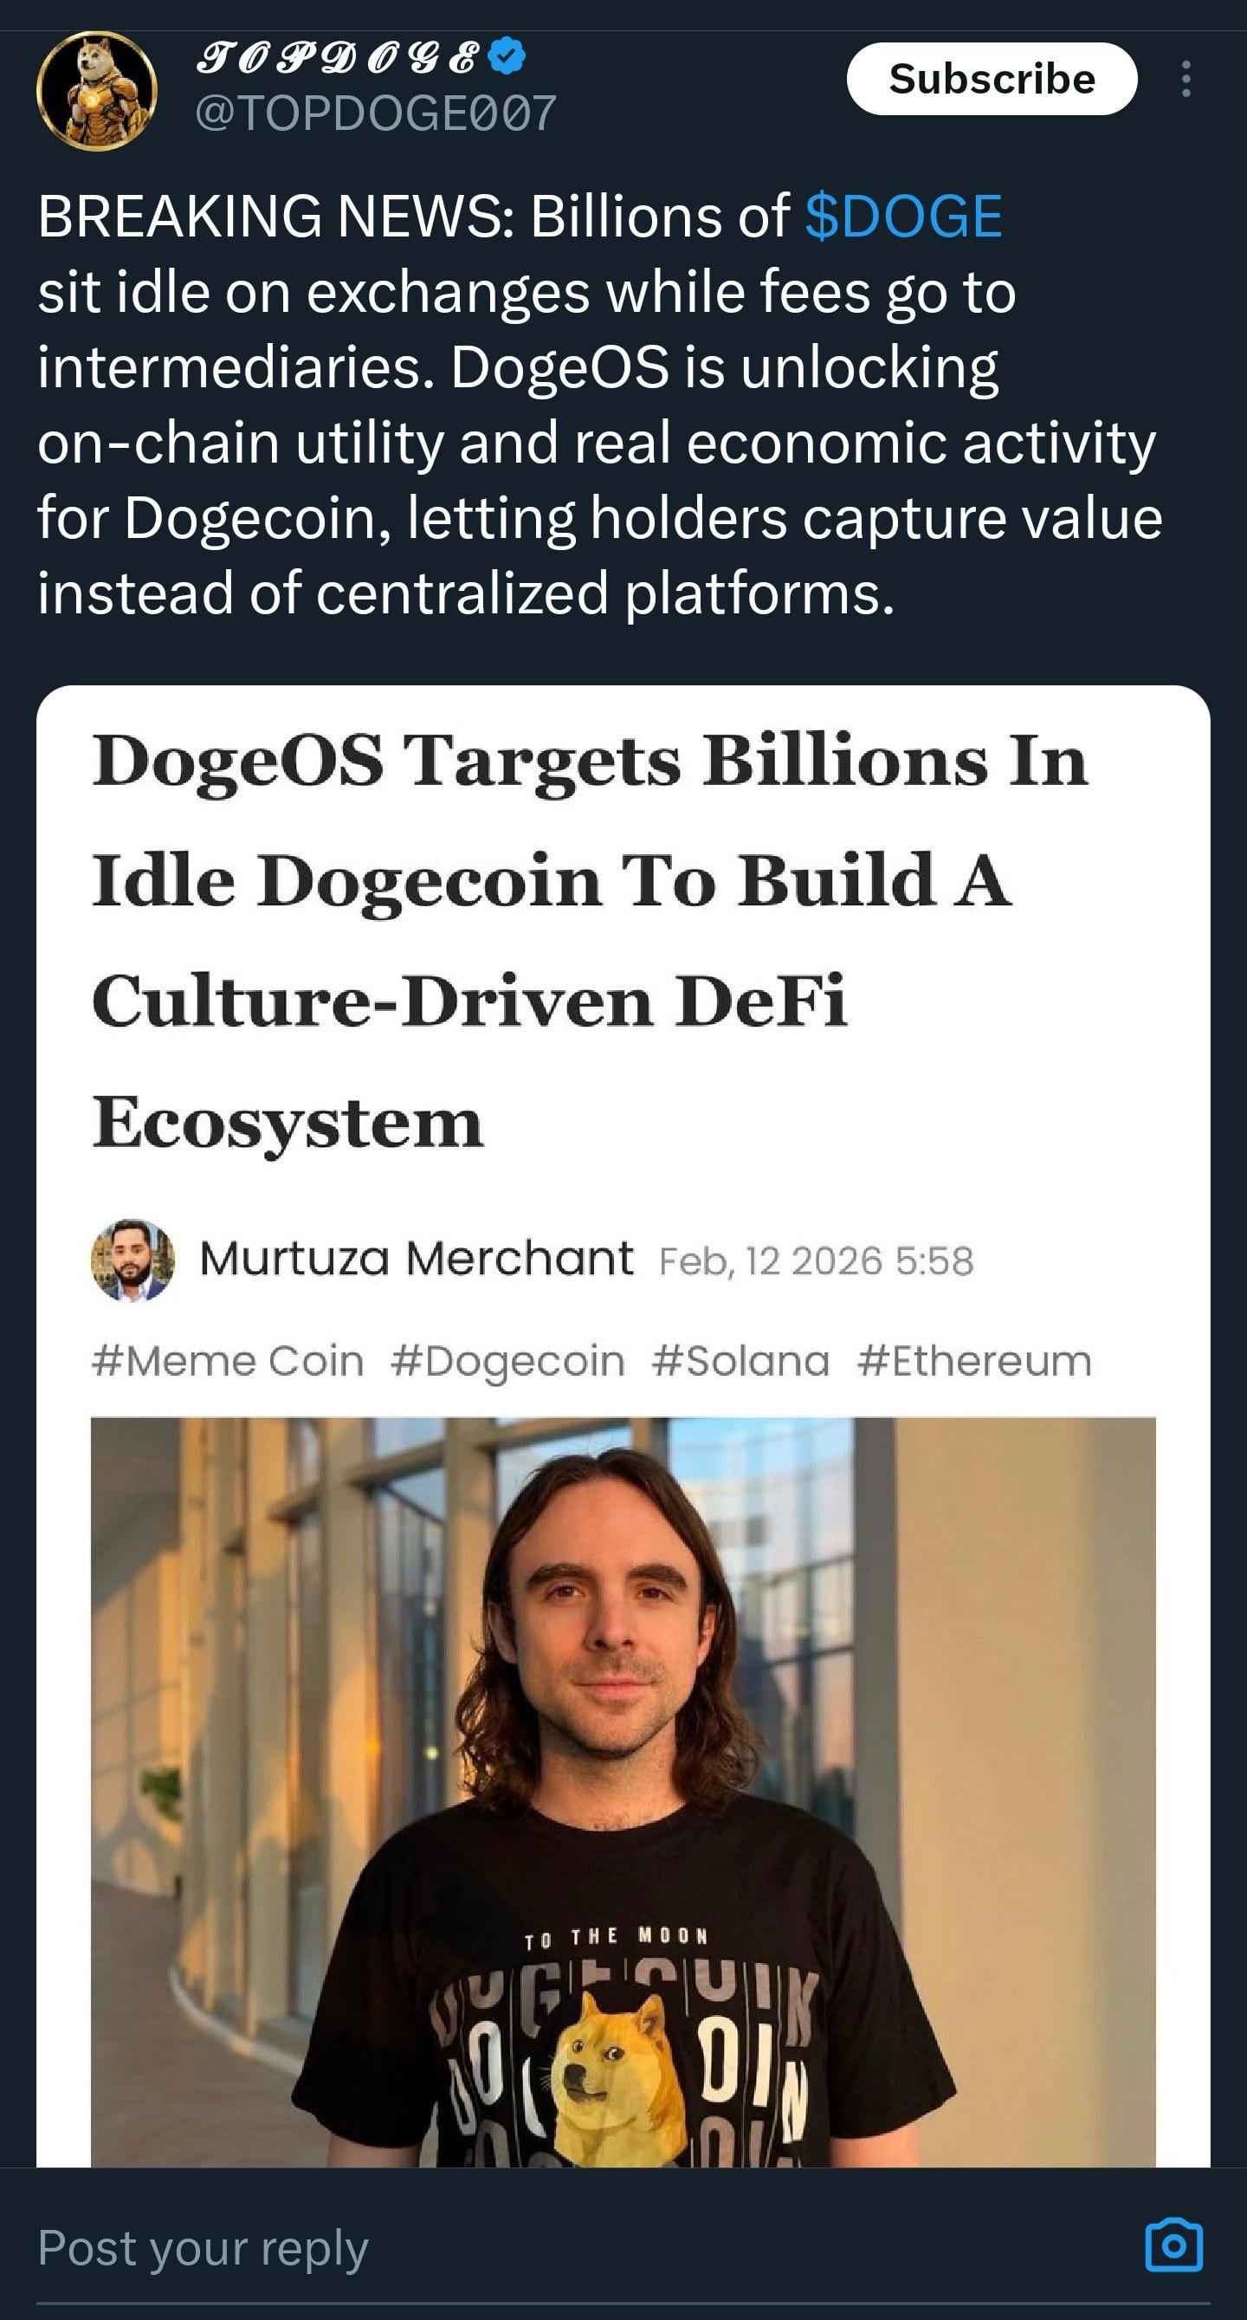Open the @TOPDOGE007 handle
The width and height of the screenshot is (1247, 2320).
(x=376, y=114)
